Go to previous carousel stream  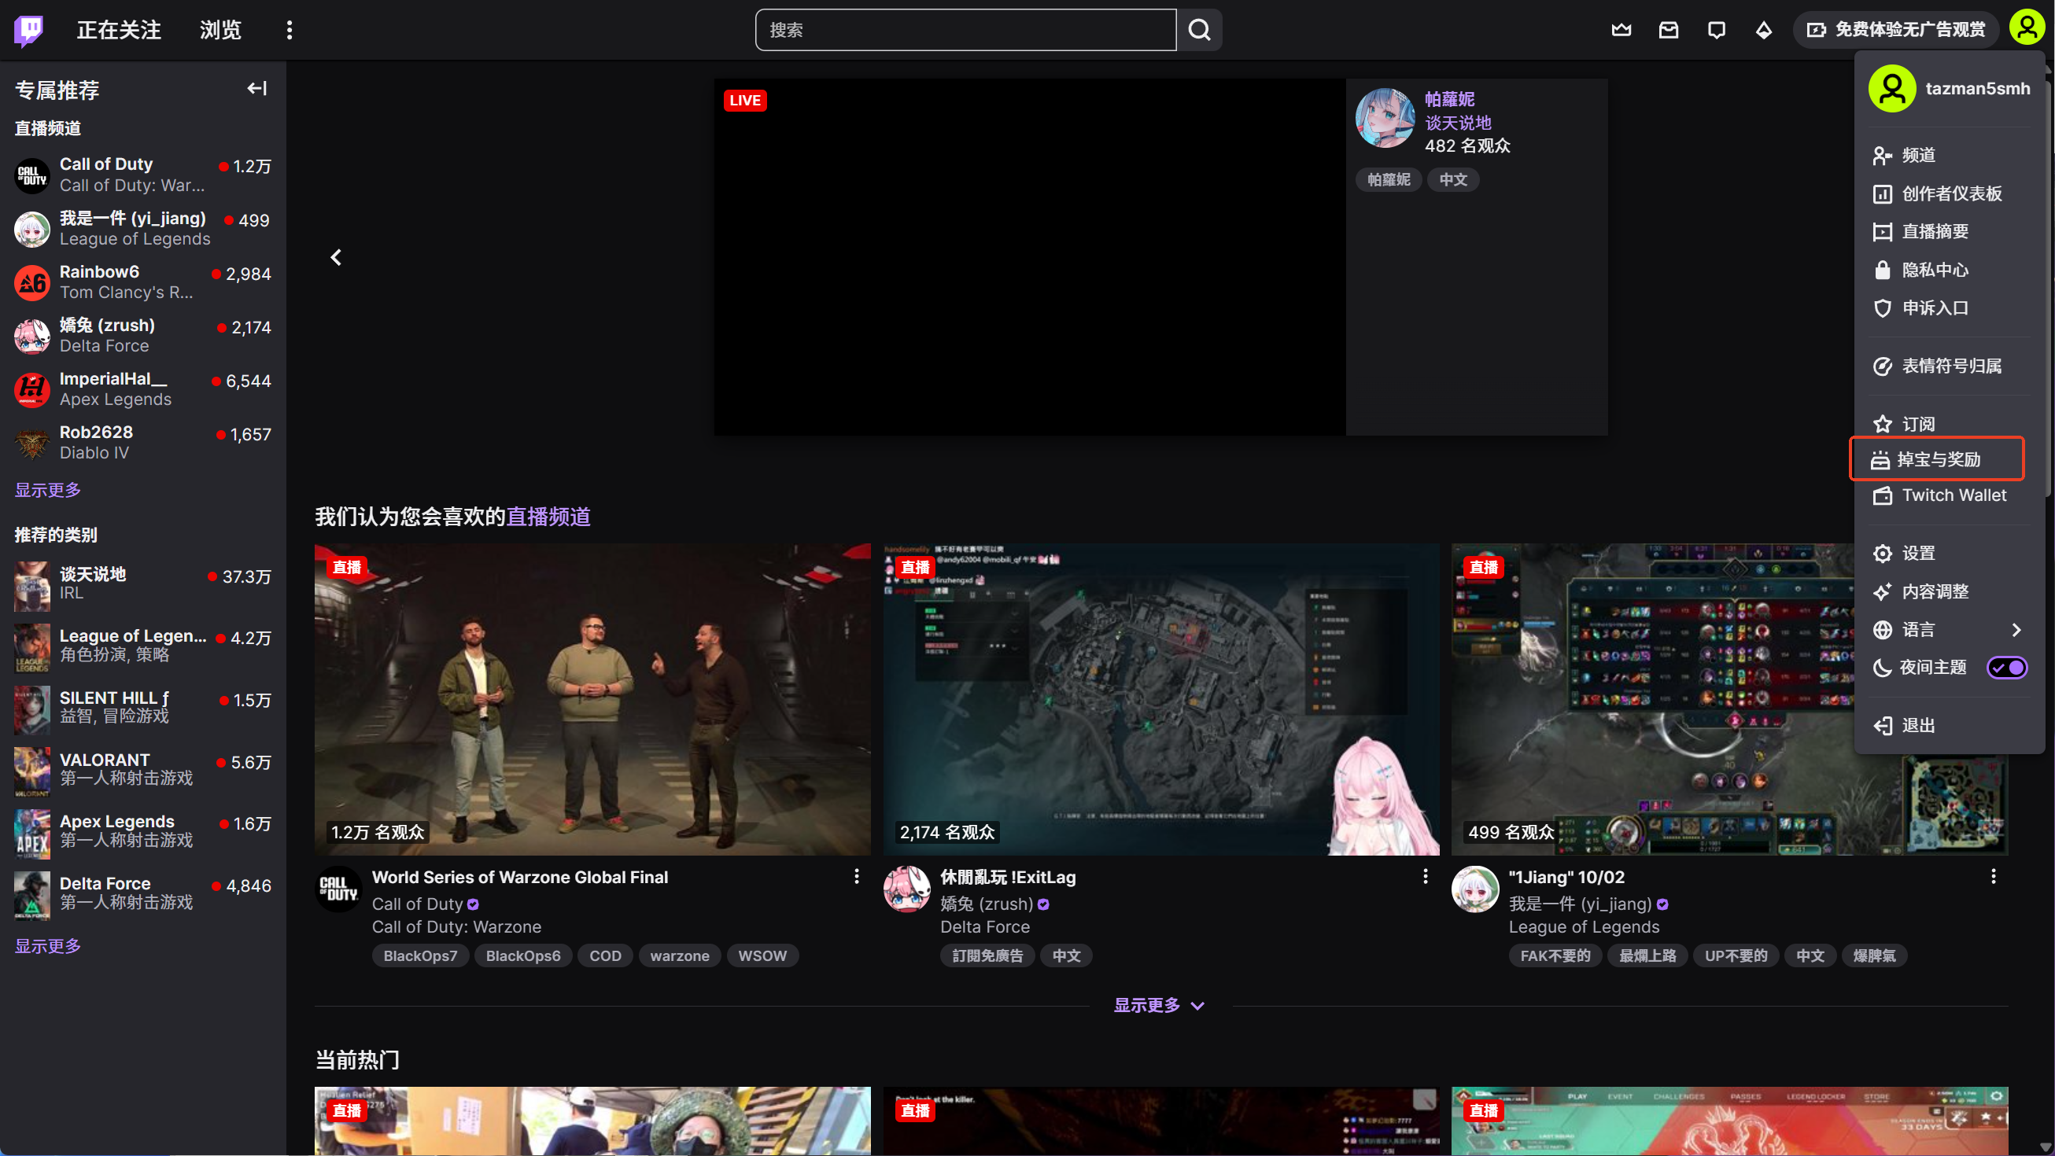336,257
